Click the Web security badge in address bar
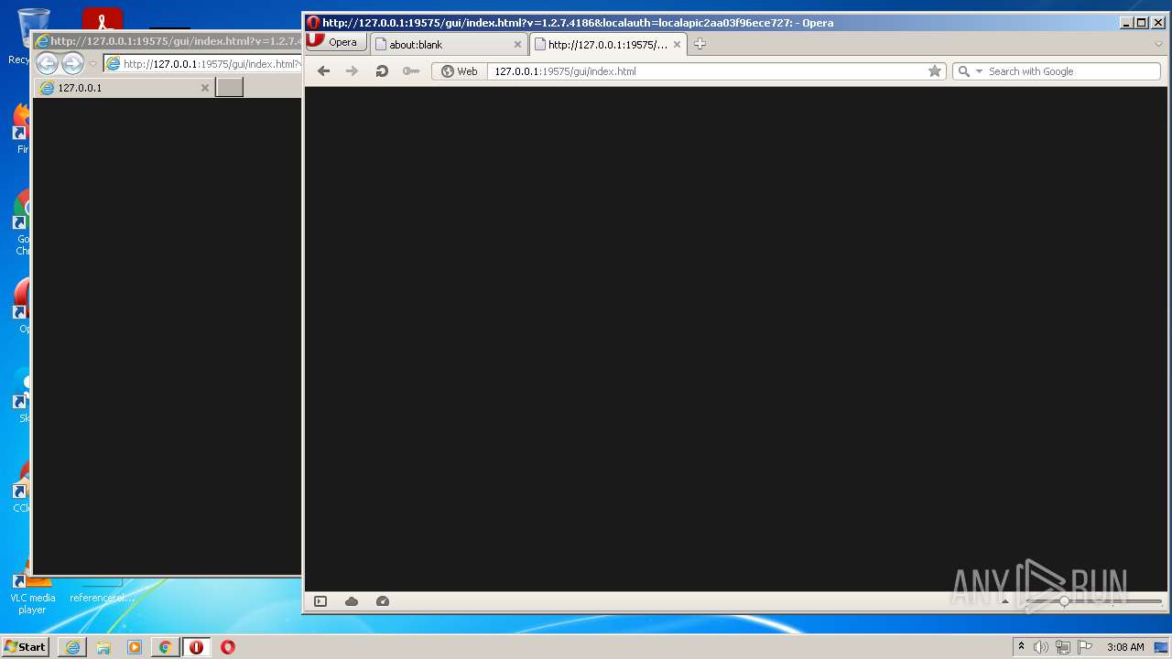The width and height of the screenshot is (1172, 659). tap(460, 71)
